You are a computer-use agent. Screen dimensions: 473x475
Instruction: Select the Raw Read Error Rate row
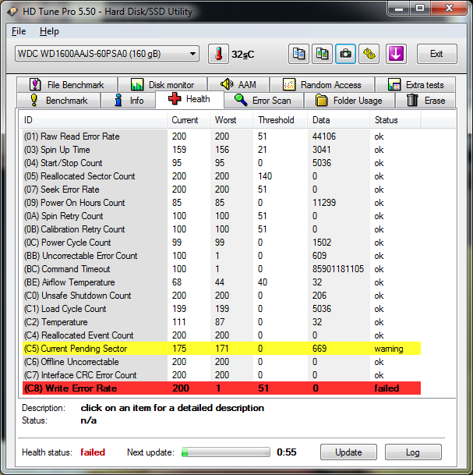pos(221,136)
